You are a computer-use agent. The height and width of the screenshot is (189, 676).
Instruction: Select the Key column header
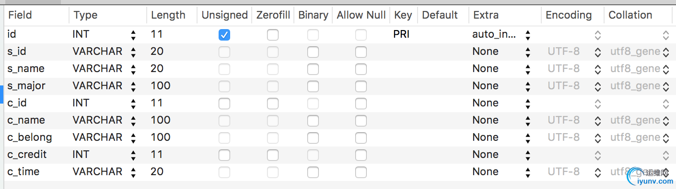[404, 15]
